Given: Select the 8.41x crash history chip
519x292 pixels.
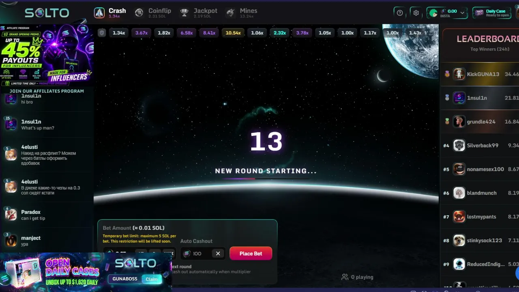Looking at the screenshot, I should (x=209, y=33).
